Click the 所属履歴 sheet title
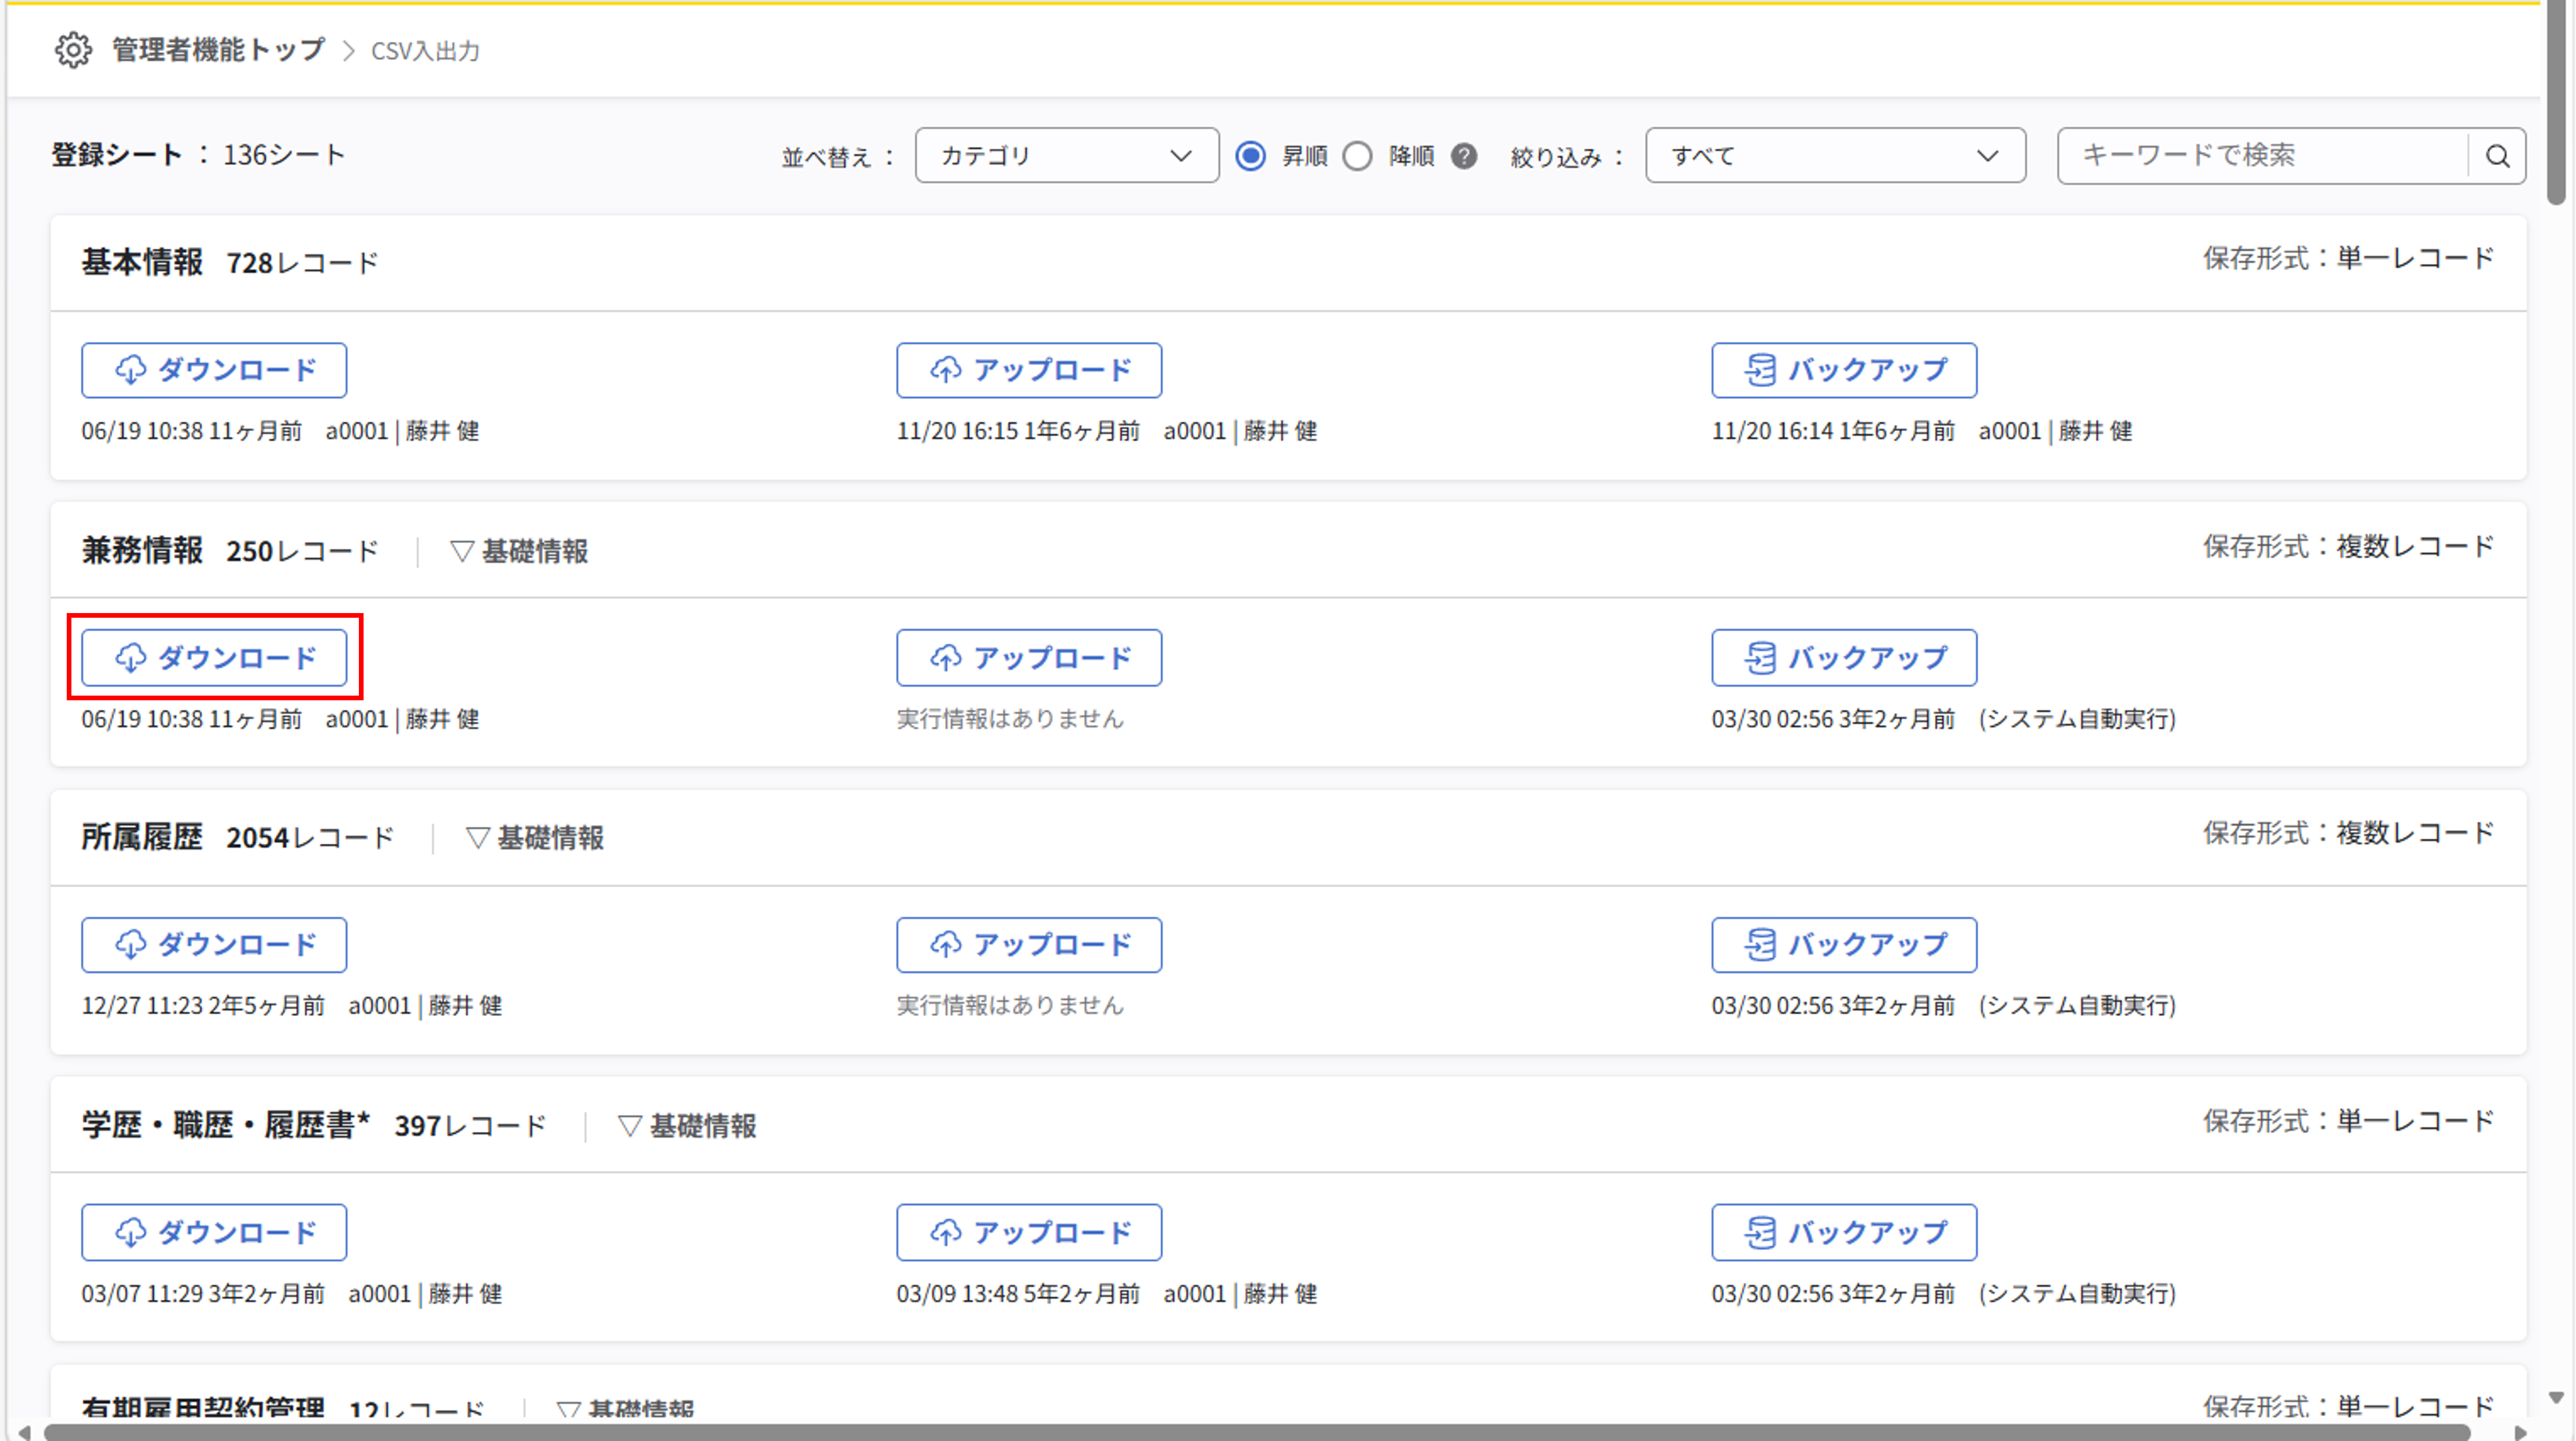The image size is (2576, 1441). coord(142,838)
